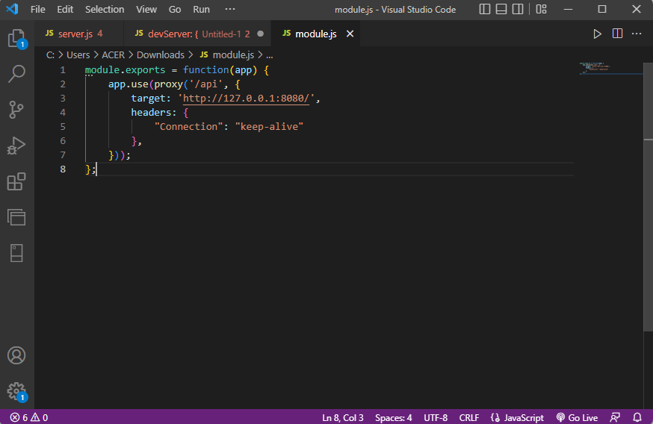Click the "Connection" string in line 5
Screen dimensions: 653x424
coord(189,126)
